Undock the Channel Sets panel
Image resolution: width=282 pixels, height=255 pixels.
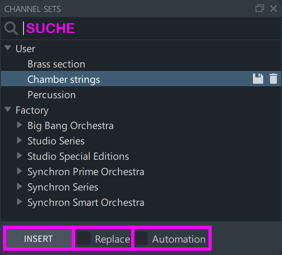coord(260,9)
